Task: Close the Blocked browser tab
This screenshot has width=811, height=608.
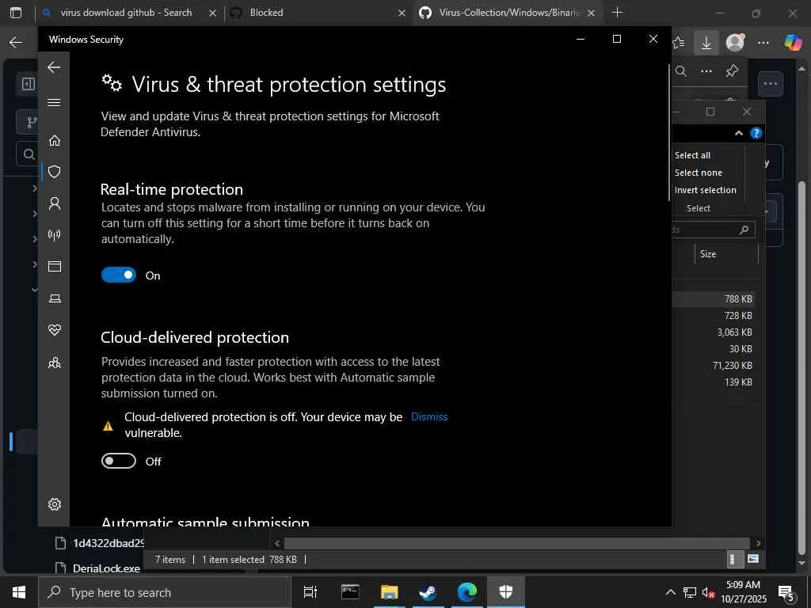Action: pyautogui.click(x=402, y=13)
